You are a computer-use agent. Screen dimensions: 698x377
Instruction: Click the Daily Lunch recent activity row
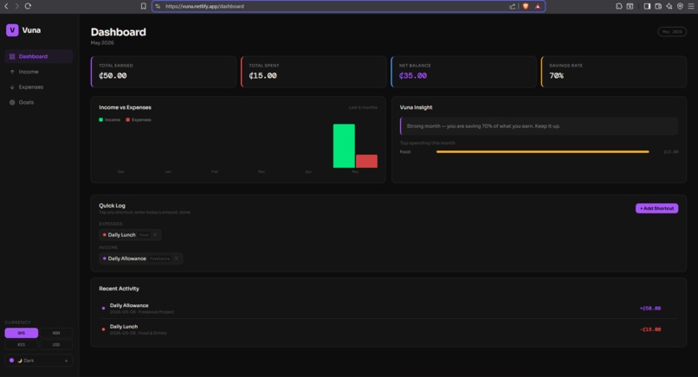pos(388,329)
